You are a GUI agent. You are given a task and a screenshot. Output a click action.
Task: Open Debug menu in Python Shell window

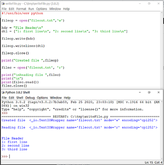30,98
